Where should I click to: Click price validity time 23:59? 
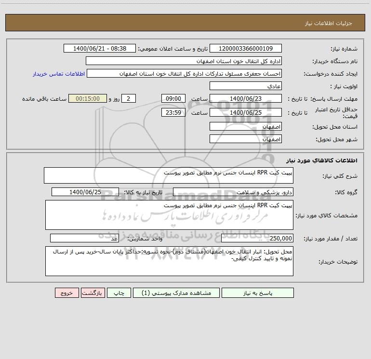pyautogui.click(x=173, y=112)
